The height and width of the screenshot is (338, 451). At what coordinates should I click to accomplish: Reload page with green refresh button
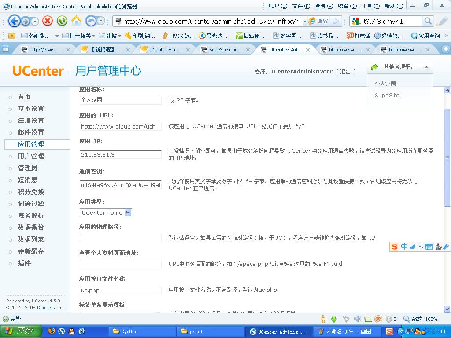pyautogui.click(x=62, y=21)
